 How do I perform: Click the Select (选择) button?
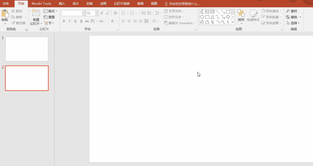coord(293,23)
